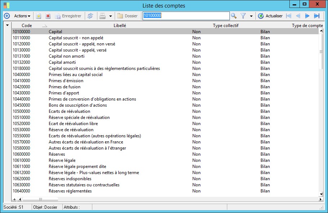Select row Capital souscrit - appelé, versé
Viewport: 328px width, 213px height.
[x=165, y=50]
